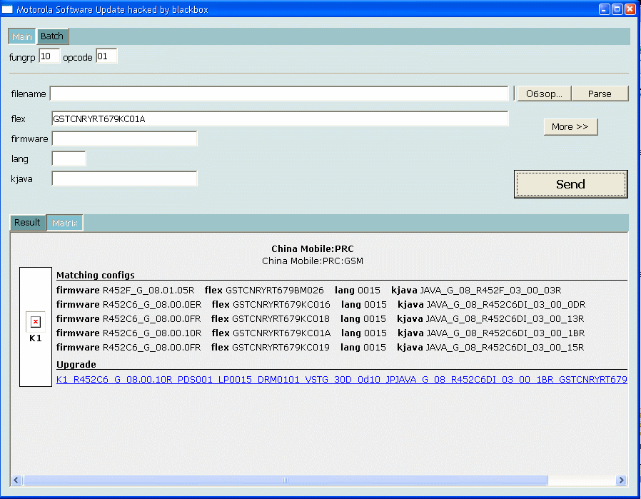Click the scrollbar's right arrow
641x499 pixels.
(622, 480)
